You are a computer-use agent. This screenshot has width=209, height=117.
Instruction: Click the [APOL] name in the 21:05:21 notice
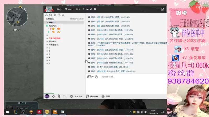point(100,30)
